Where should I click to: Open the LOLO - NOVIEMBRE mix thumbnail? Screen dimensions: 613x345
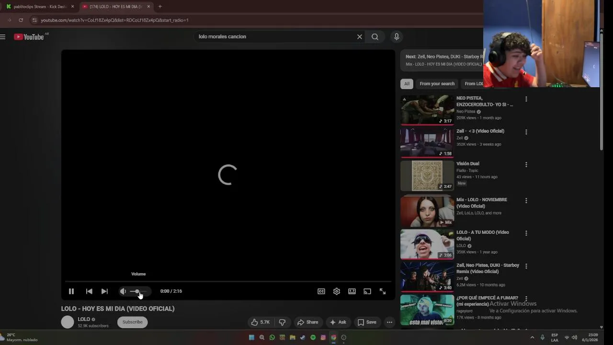coord(427,211)
